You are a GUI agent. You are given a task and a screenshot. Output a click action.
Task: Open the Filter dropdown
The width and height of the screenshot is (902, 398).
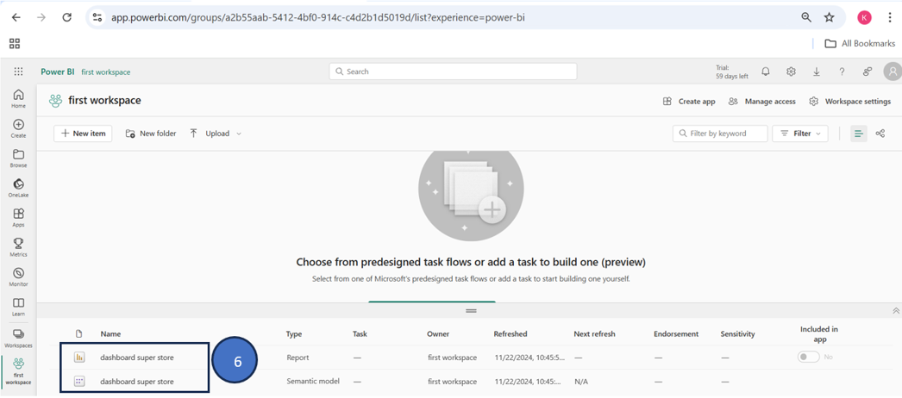coord(800,134)
